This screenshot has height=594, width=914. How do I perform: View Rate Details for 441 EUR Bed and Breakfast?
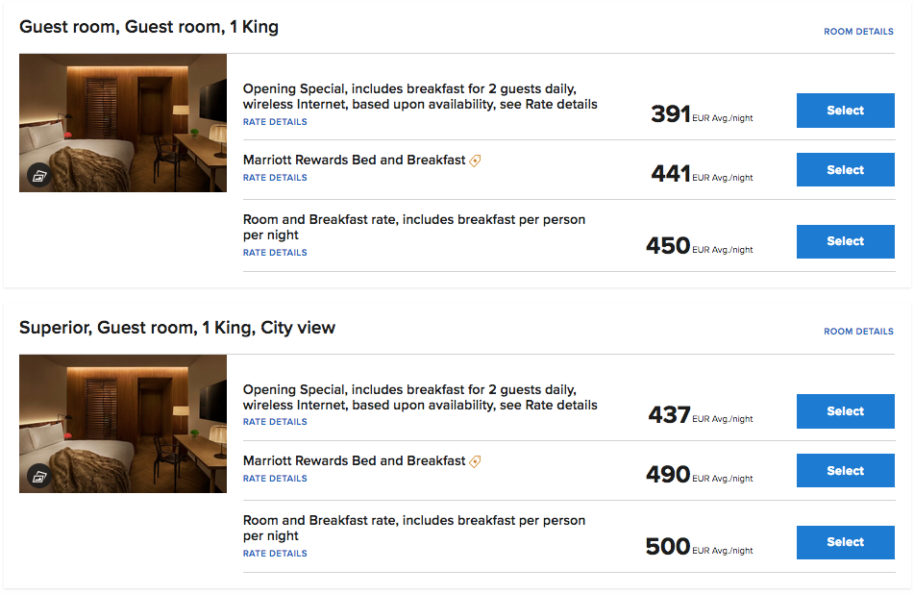[x=275, y=178]
